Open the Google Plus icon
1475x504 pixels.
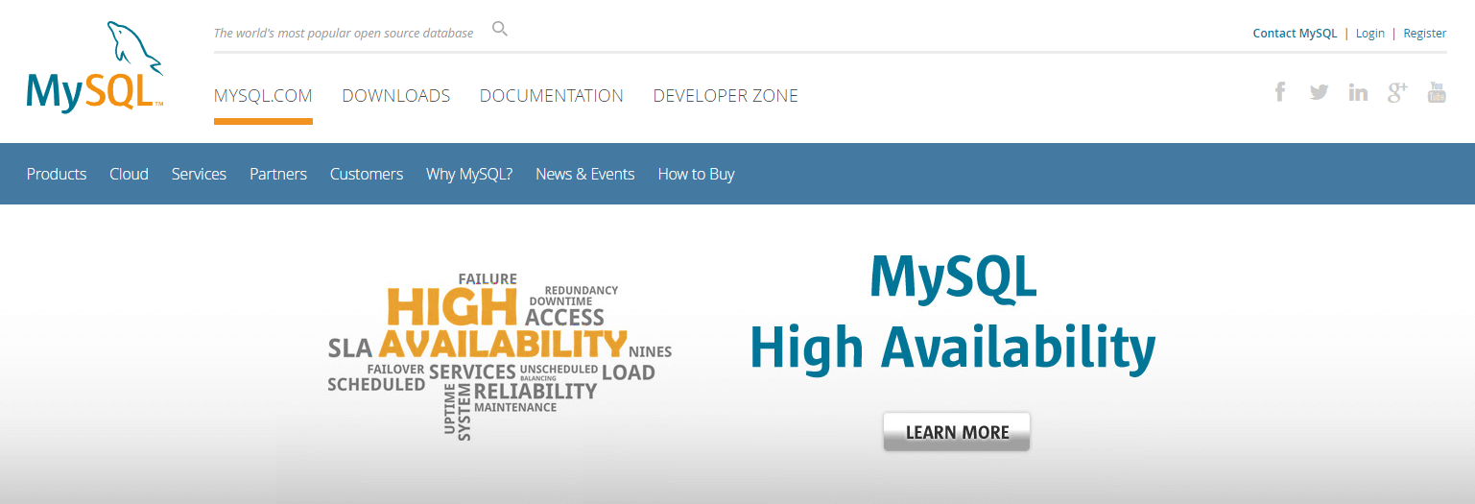(1397, 92)
